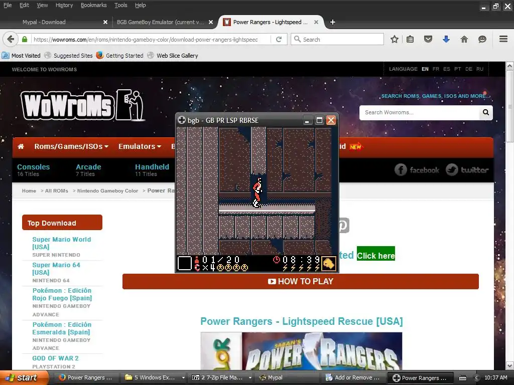Close the BGB GameBoy Emulator tab
The image size is (514, 385).
pos(211,22)
